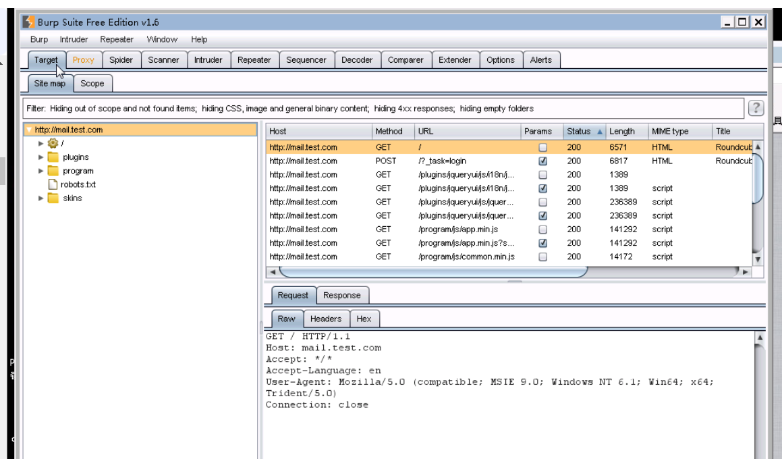
Task: Expand the skins tree node
Action: point(41,198)
